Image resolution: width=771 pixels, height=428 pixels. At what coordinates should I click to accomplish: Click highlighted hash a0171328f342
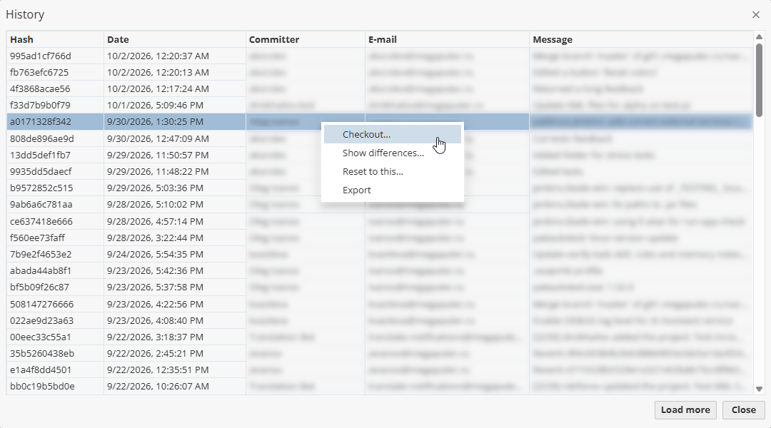click(40, 121)
